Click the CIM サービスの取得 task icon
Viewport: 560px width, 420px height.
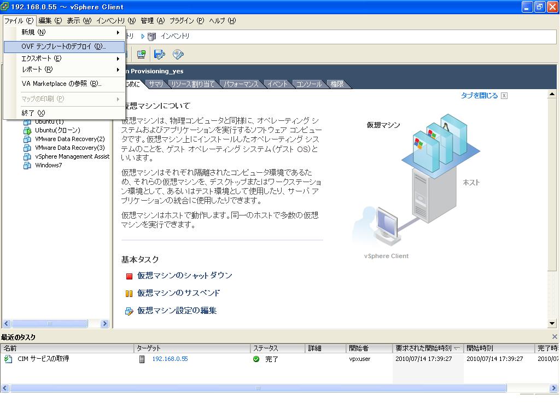click(8, 359)
